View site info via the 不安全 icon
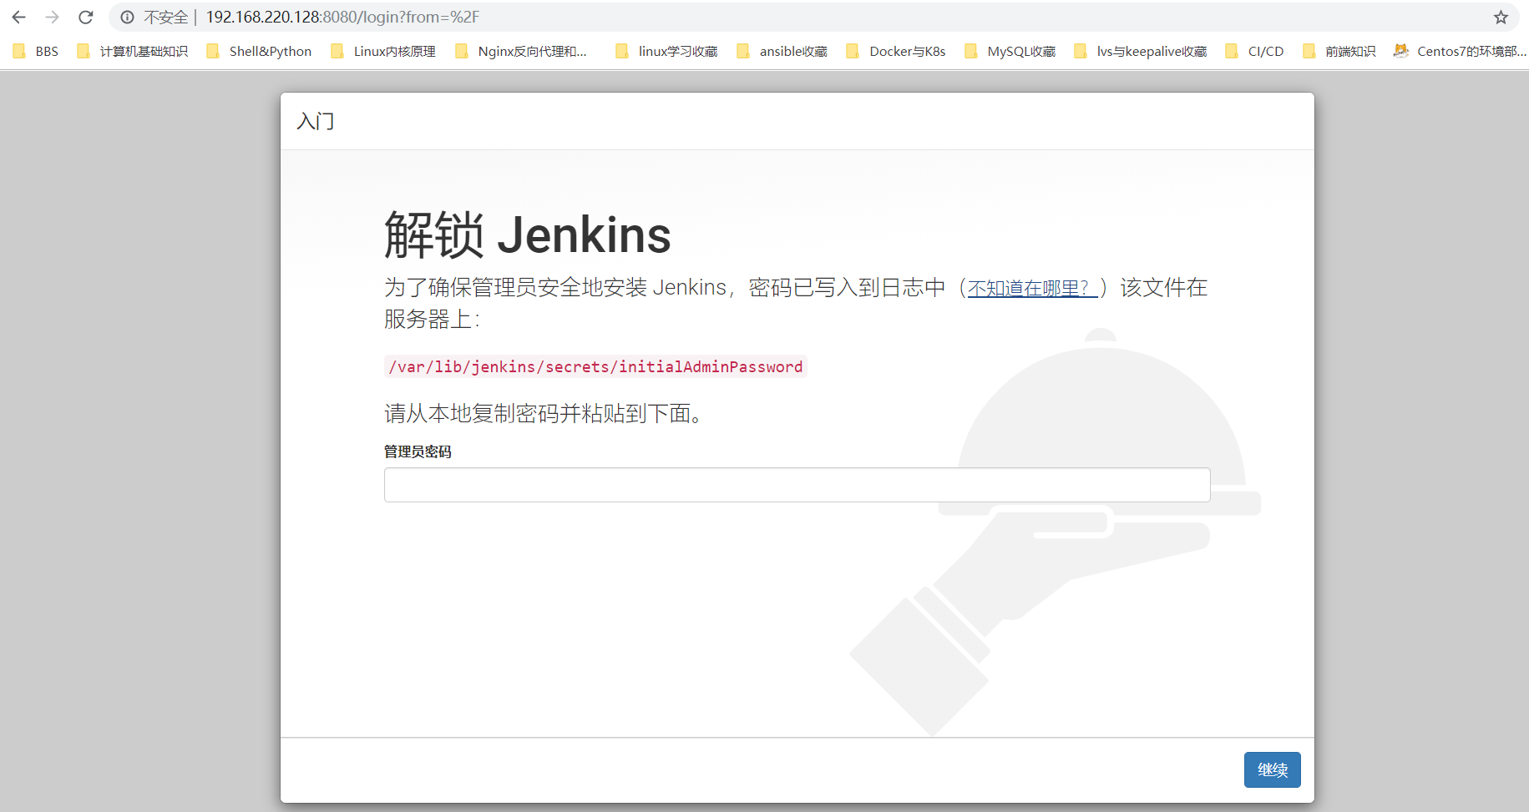This screenshot has height=812, width=1529. click(x=127, y=17)
